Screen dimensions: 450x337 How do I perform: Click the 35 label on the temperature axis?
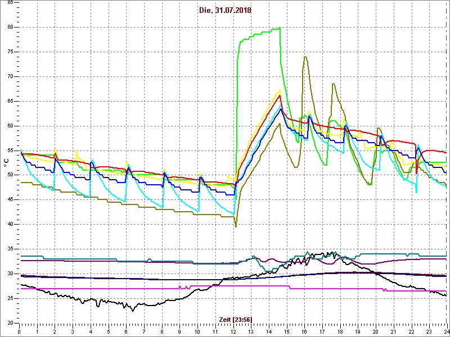[10, 249]
